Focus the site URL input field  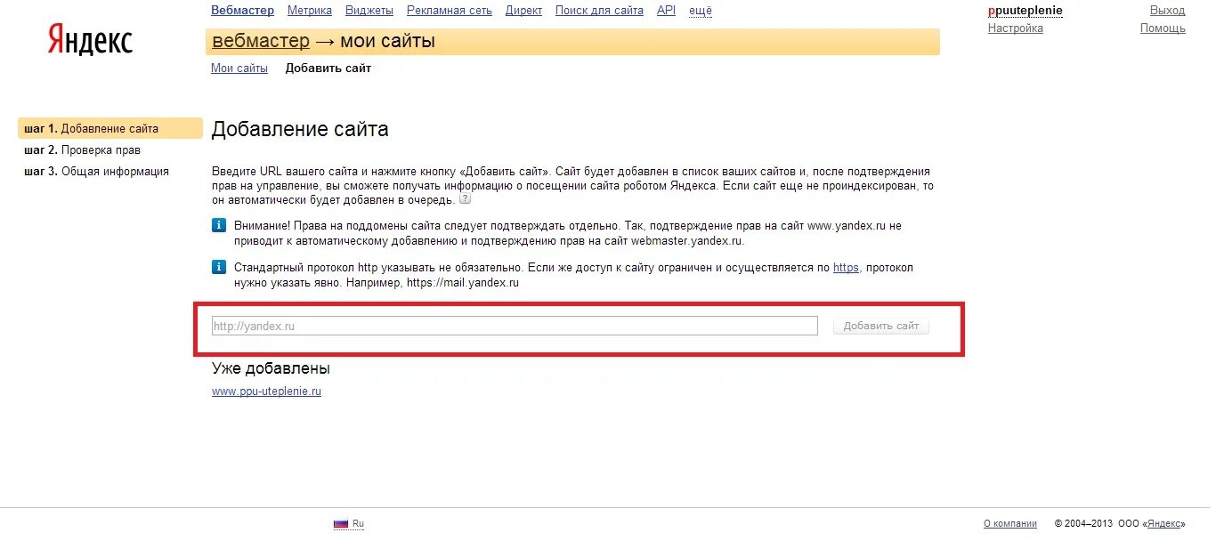(x=515, y=327)
